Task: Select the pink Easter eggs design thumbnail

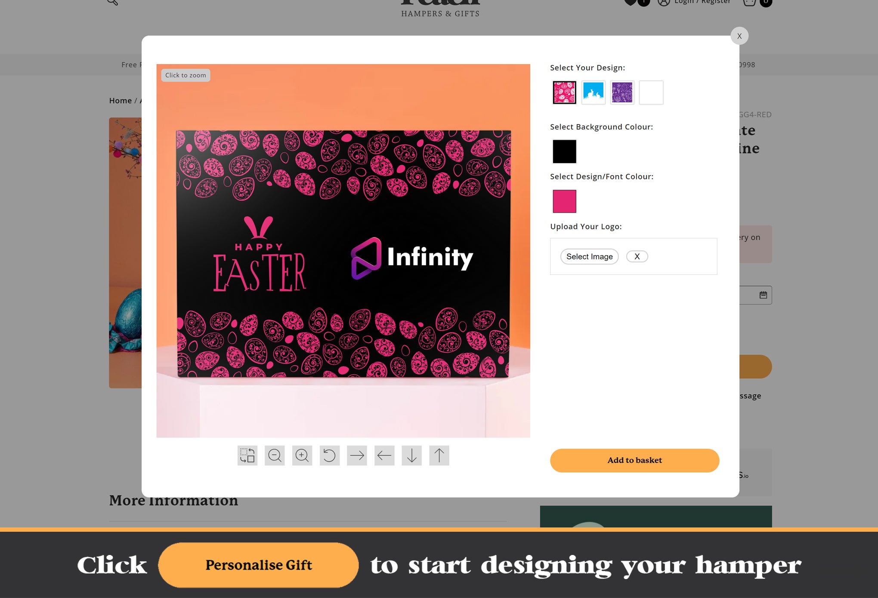Action: tap(564, 92)
